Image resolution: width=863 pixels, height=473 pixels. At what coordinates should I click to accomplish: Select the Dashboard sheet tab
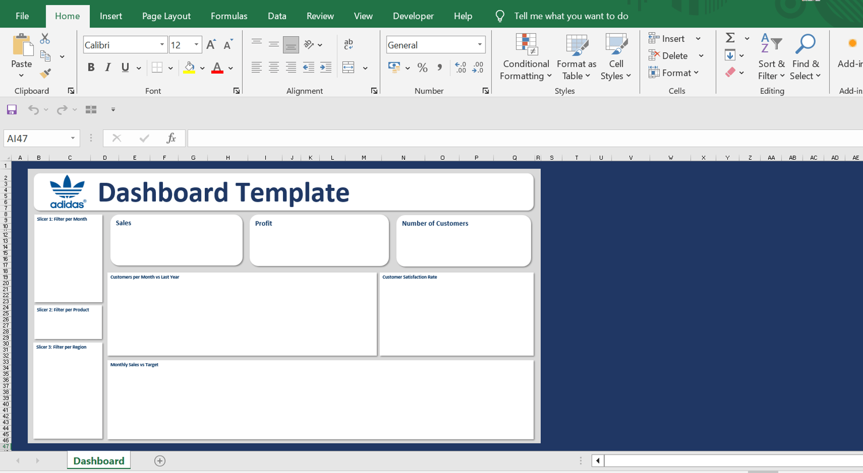(99, 461)
